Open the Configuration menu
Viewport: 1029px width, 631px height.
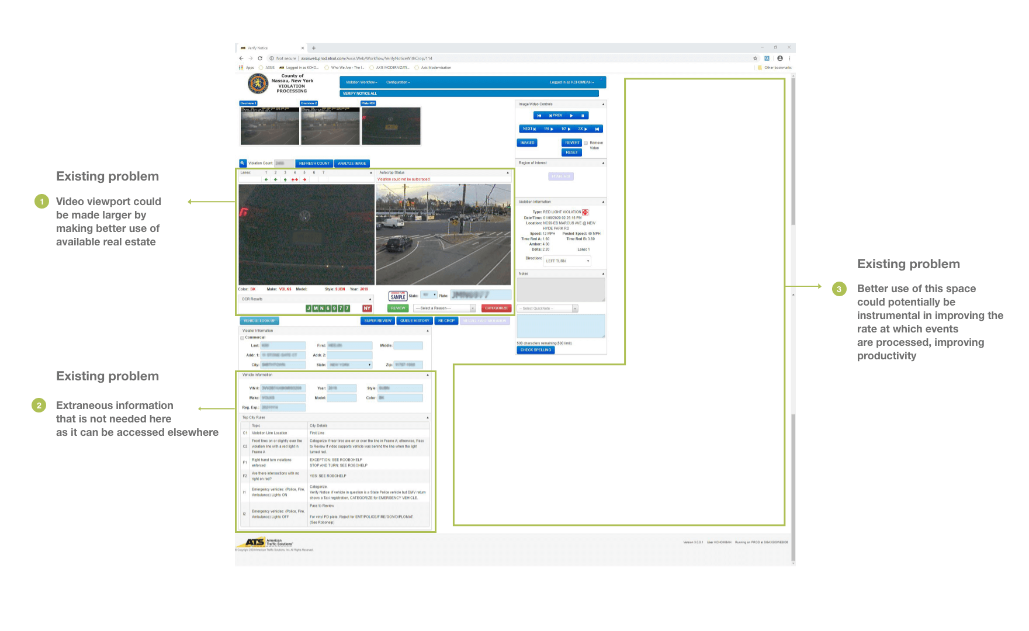click(399, 82)
